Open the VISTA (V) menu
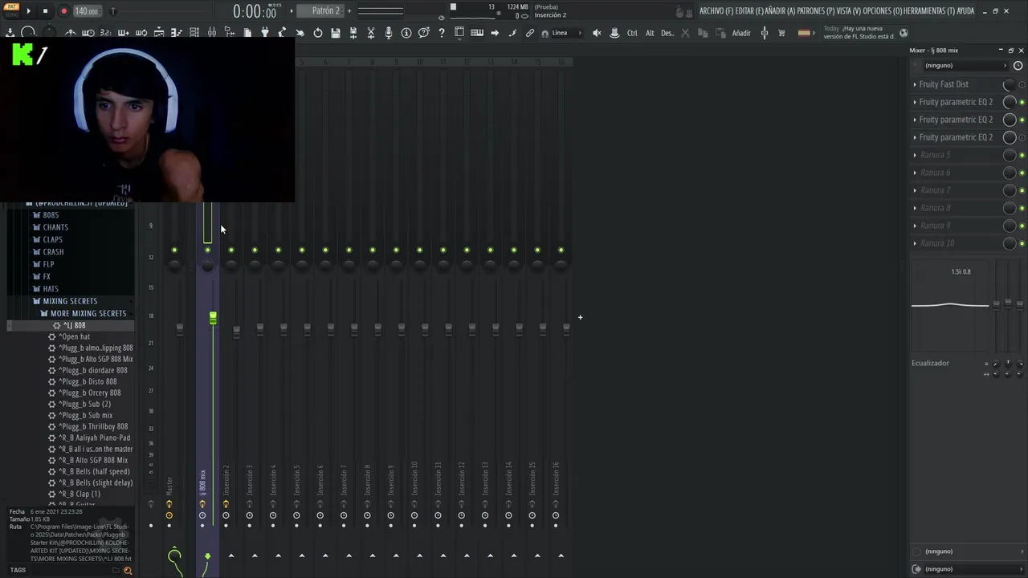The width and height of the screenshot is (1028, 578). coord(849,11)
